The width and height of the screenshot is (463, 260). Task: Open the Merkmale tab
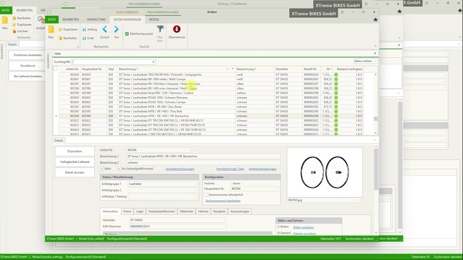(187, 211)
